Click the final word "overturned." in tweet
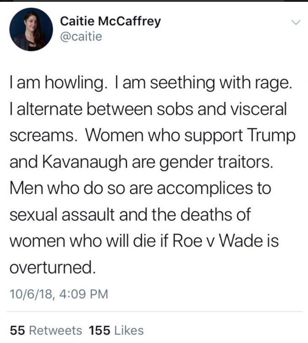Viewport: 308px width, 343px height. (x=53, y=268)
